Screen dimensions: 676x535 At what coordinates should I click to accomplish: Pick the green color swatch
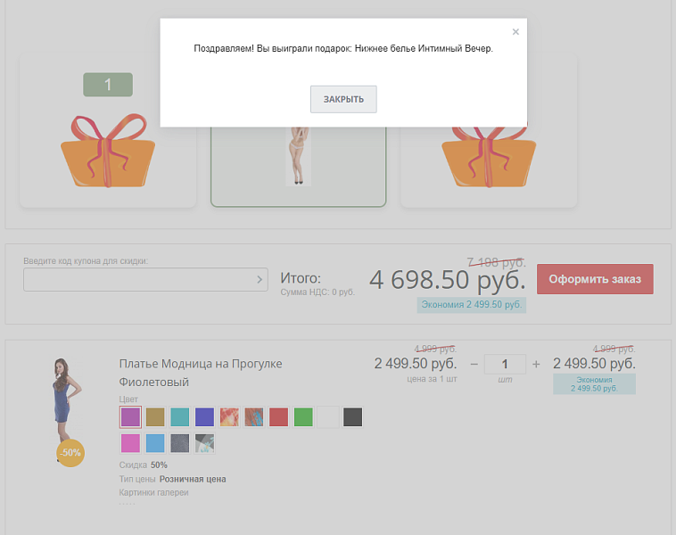[x=304, y=416]
